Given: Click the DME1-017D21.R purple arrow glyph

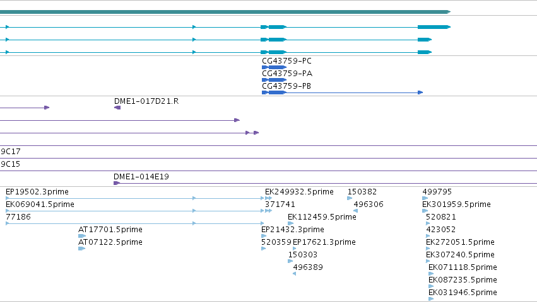Looking at the screenshot, I should (x=117, y=108).
